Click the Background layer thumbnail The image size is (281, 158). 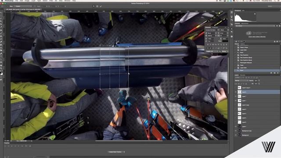point(239,135)
